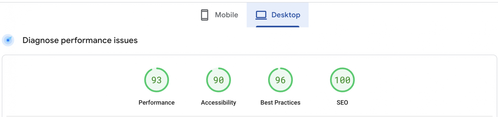Viewport: 498px width, 117px height.
Task: Click the blue Lighthouse diagnose icon
Action: coord(8,40)
